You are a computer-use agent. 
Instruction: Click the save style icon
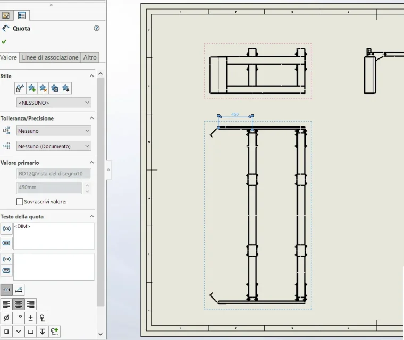(54, 88)
